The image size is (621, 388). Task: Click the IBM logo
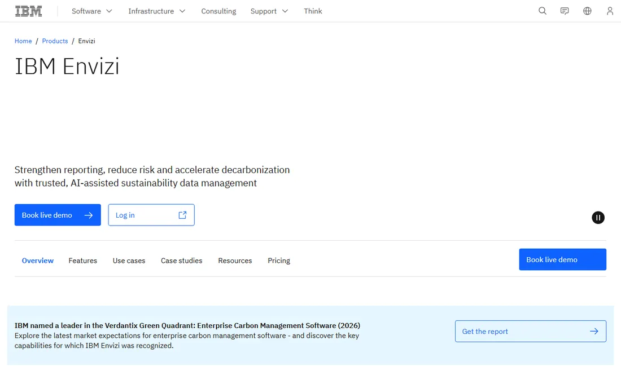tap(28, 11)
